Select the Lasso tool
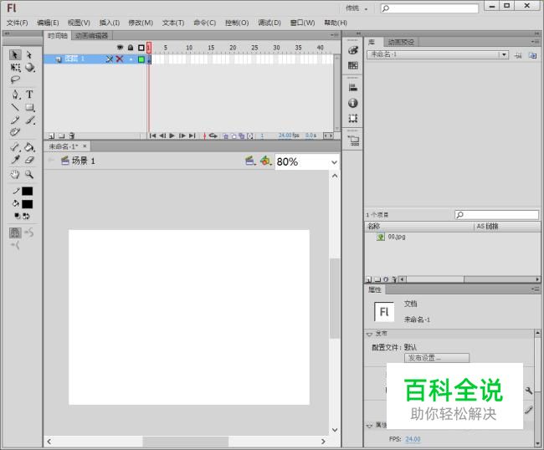Screen dimensions: 544x450 click(15, 79)
